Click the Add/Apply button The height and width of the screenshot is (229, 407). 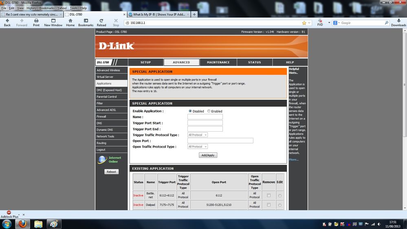[x=208, y=155]
